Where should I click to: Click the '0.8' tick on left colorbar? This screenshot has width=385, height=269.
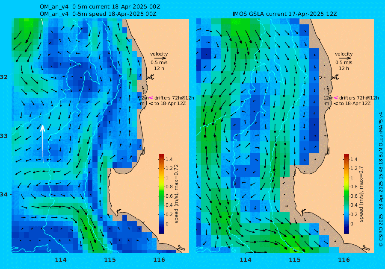[169, 187]
